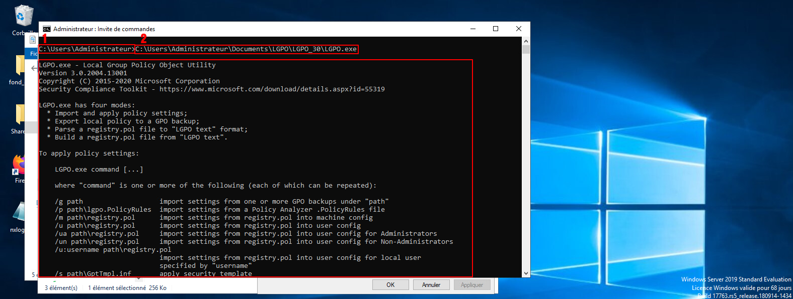Screen dimensions: 793x299
Task: Click the typed LGPO.exe path command line
Action: pyautogui.click(x=246, y=49)
